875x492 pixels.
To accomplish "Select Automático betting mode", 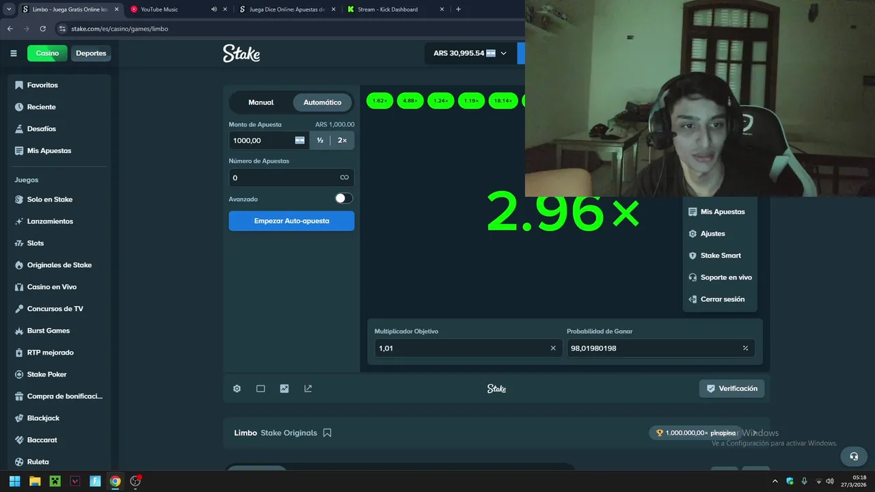I will [x=323, y=102].
